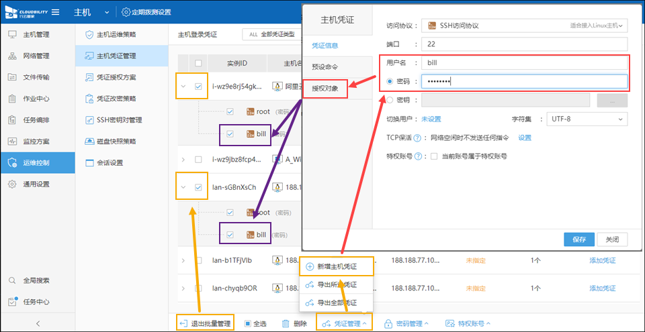Open the 访问协议 SSH dropdown
The width and height of the screenshot is (645, 332).
click(524, 25)
